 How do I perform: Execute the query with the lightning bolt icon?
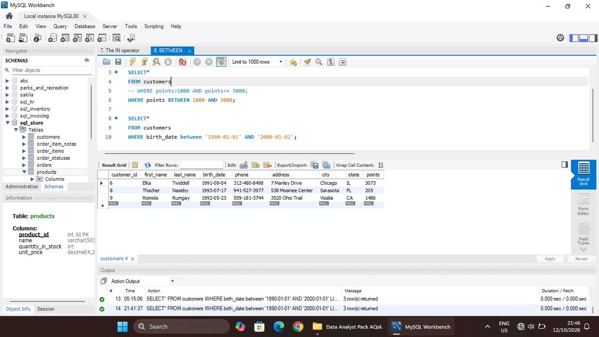(132, 62)
